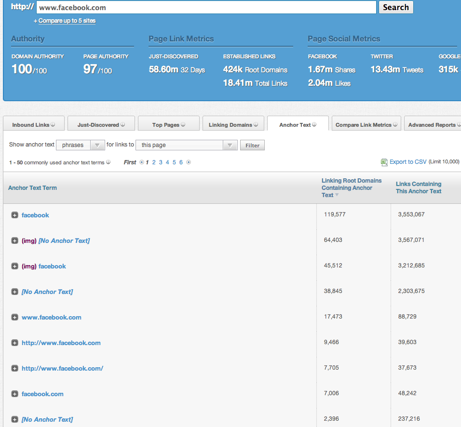
Task: Click the First page link
Action: (x=130, y=162)
